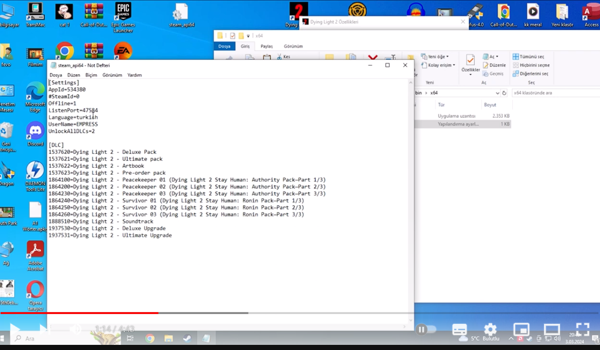Open the EA app desktop icon
The width and height of the screenshot is (600, 350).
point(123,50)
